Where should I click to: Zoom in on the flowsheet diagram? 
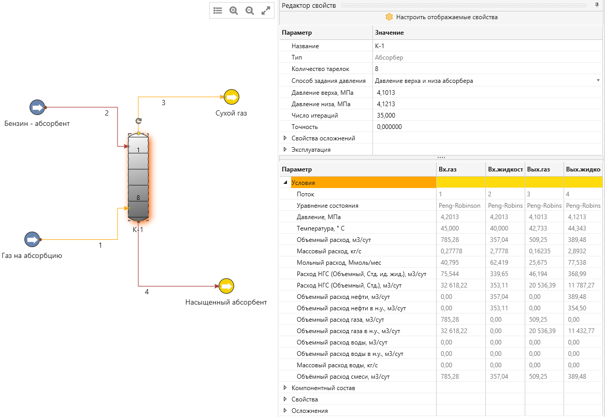(x=234, y=10)
